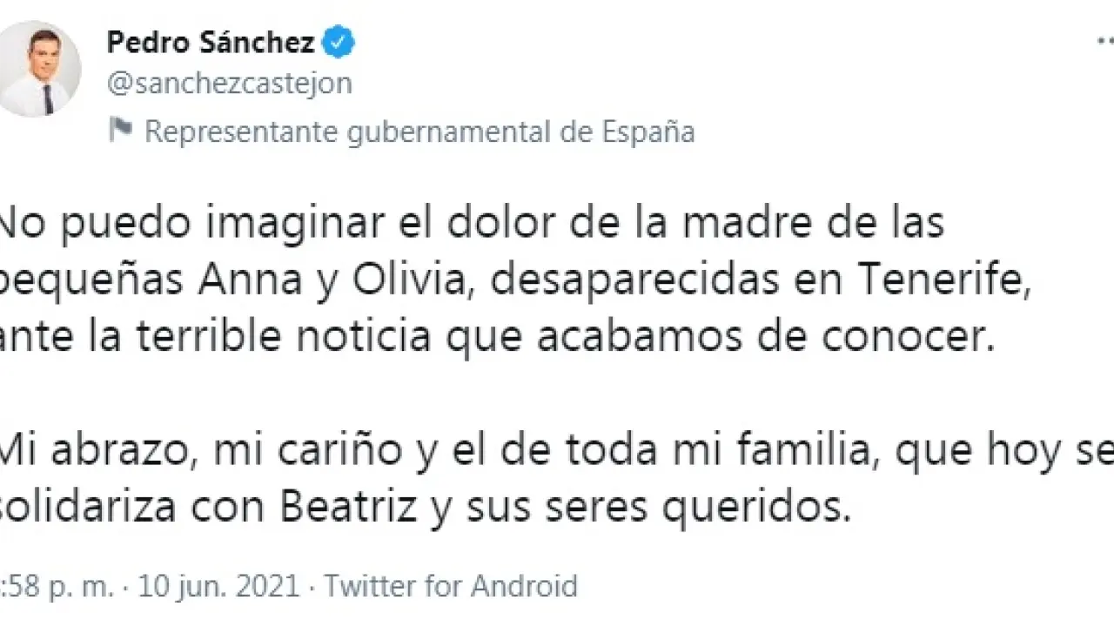Click the government flag icon

tap(120, 131)
